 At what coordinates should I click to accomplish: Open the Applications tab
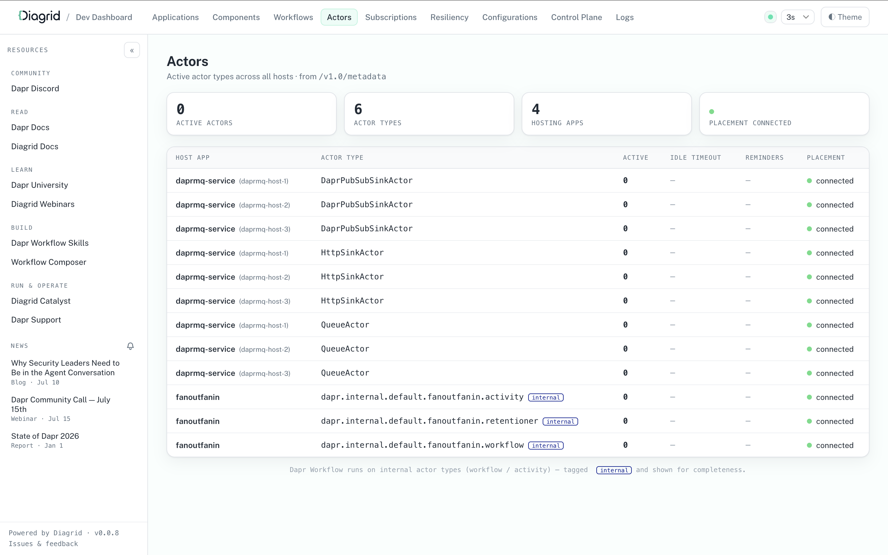pyautogui.click(x=175, y=17)
